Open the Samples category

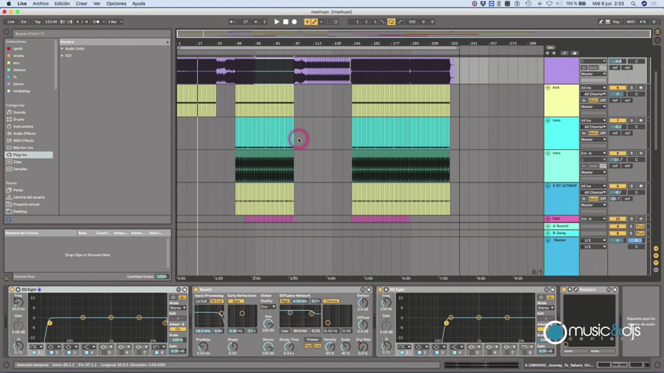tap(20, 169)
